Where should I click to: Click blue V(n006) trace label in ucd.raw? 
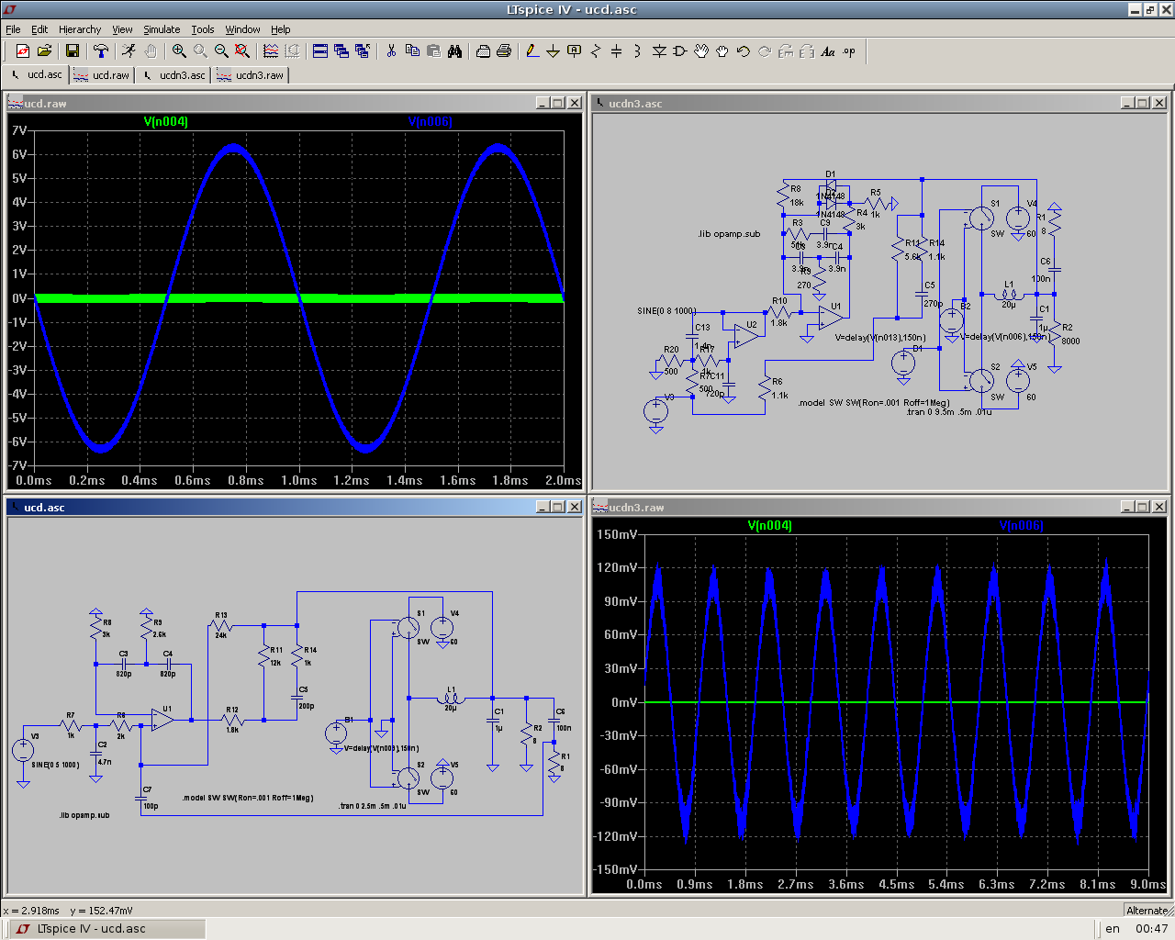(x=431, y=121)
